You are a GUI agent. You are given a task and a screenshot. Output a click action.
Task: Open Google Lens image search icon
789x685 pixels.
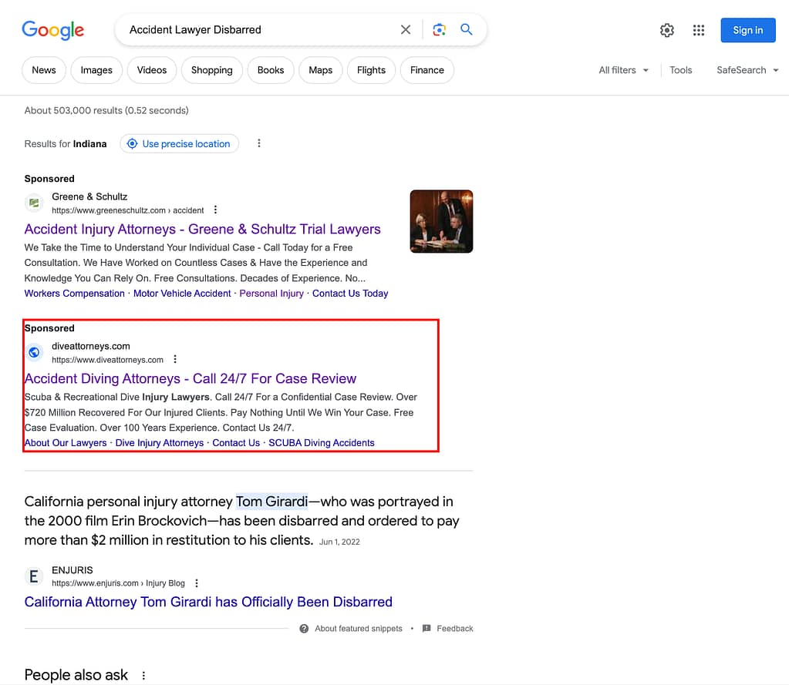tap(439, 29)
